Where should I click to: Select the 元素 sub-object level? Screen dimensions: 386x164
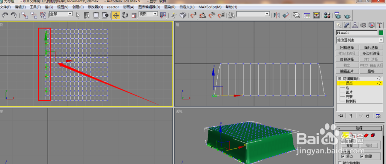click(x=349, y=97)
